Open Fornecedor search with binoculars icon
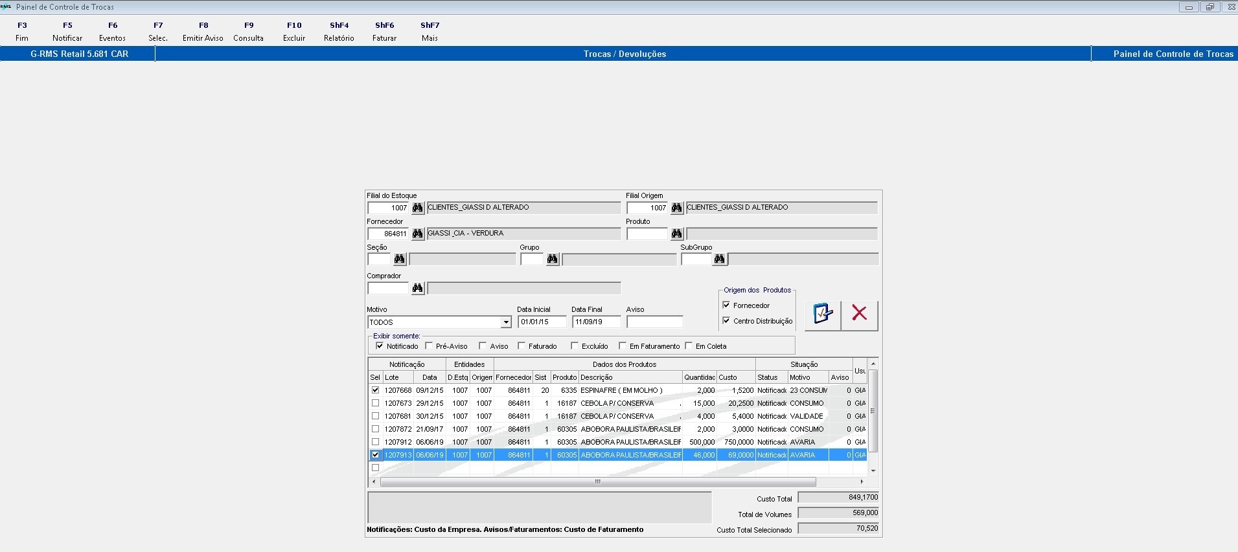 tap(417, 234)
